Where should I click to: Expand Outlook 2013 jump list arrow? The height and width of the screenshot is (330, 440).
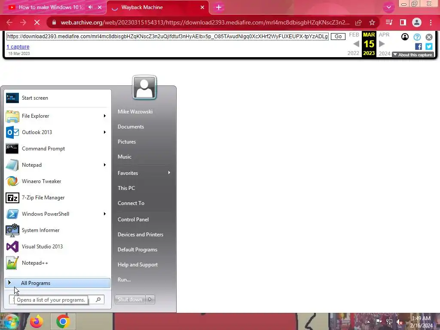click(105, 132)
